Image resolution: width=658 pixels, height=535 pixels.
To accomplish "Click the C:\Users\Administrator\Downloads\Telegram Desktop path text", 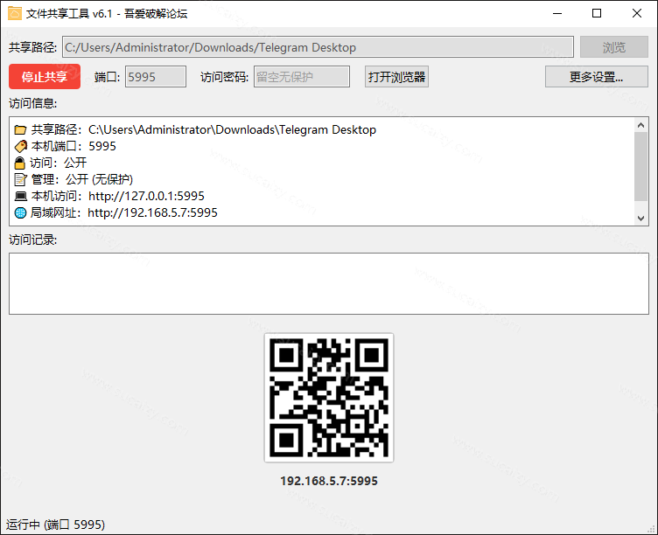I will click(x=232, y=130).
